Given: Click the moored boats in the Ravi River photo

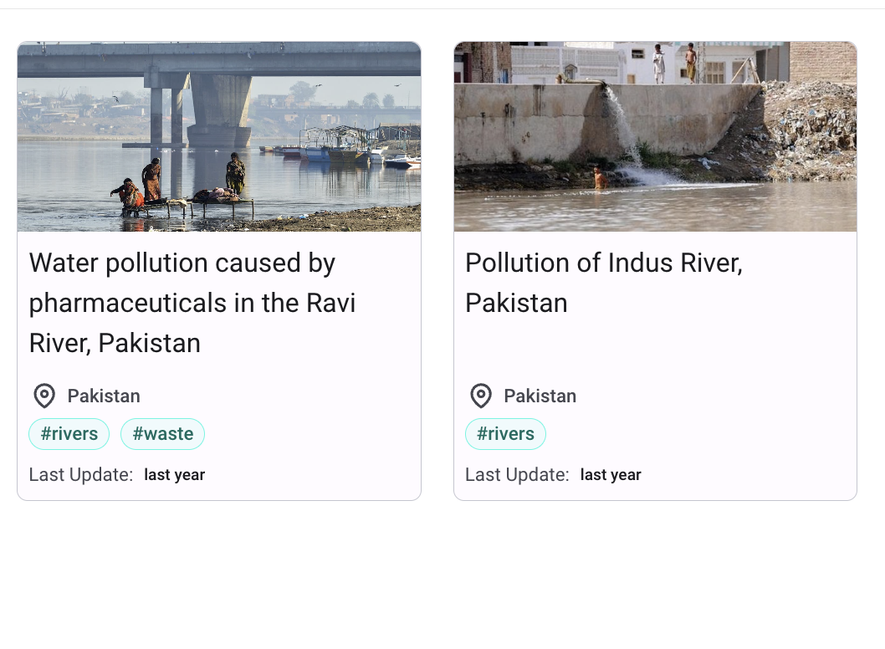Looking at the screenshot, I should [x=343, y=151].
